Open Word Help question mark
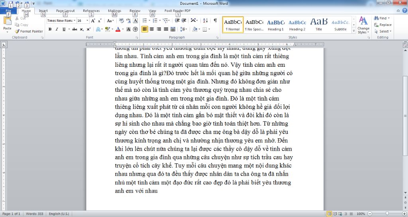 click(405, 10)
